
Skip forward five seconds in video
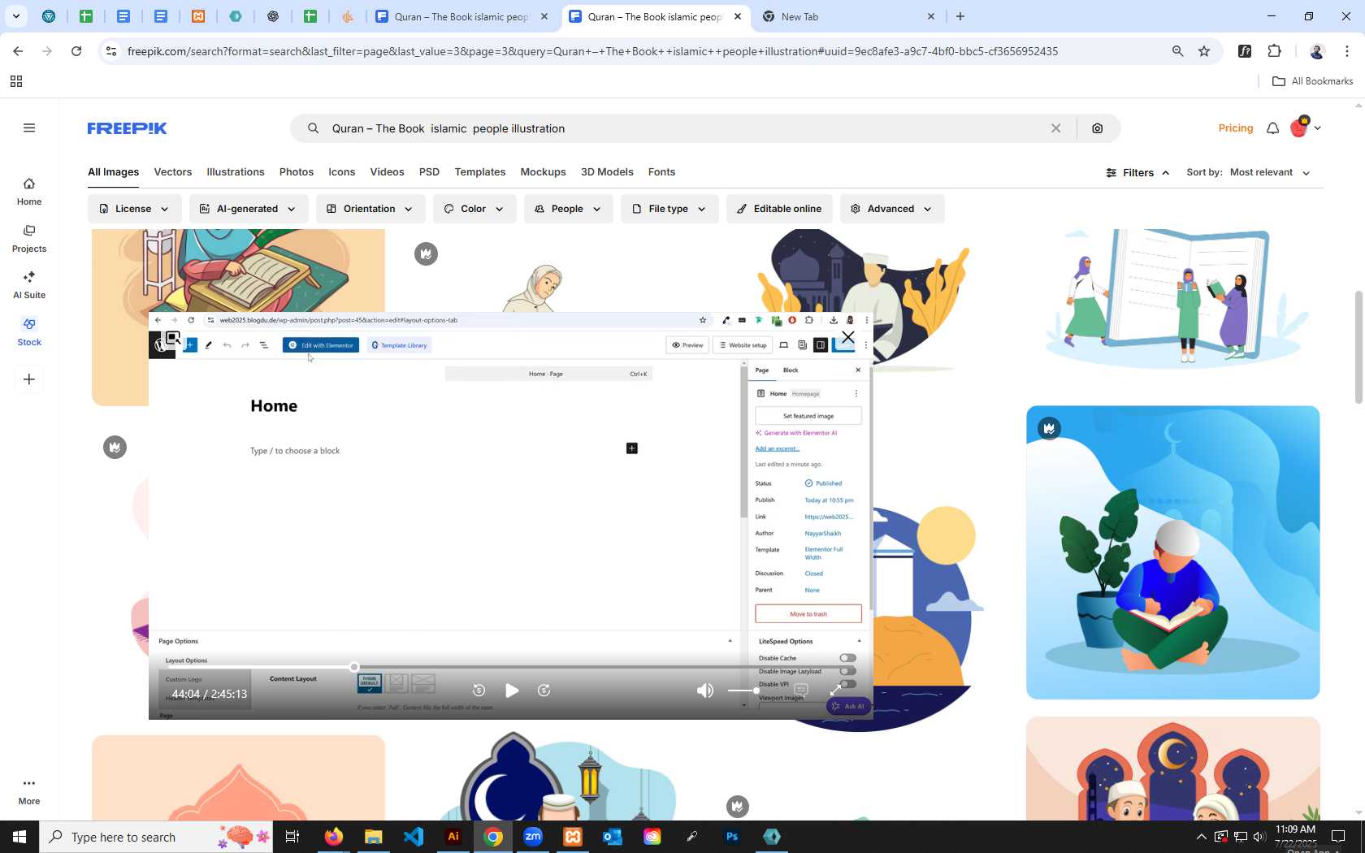tap(544, 691)
